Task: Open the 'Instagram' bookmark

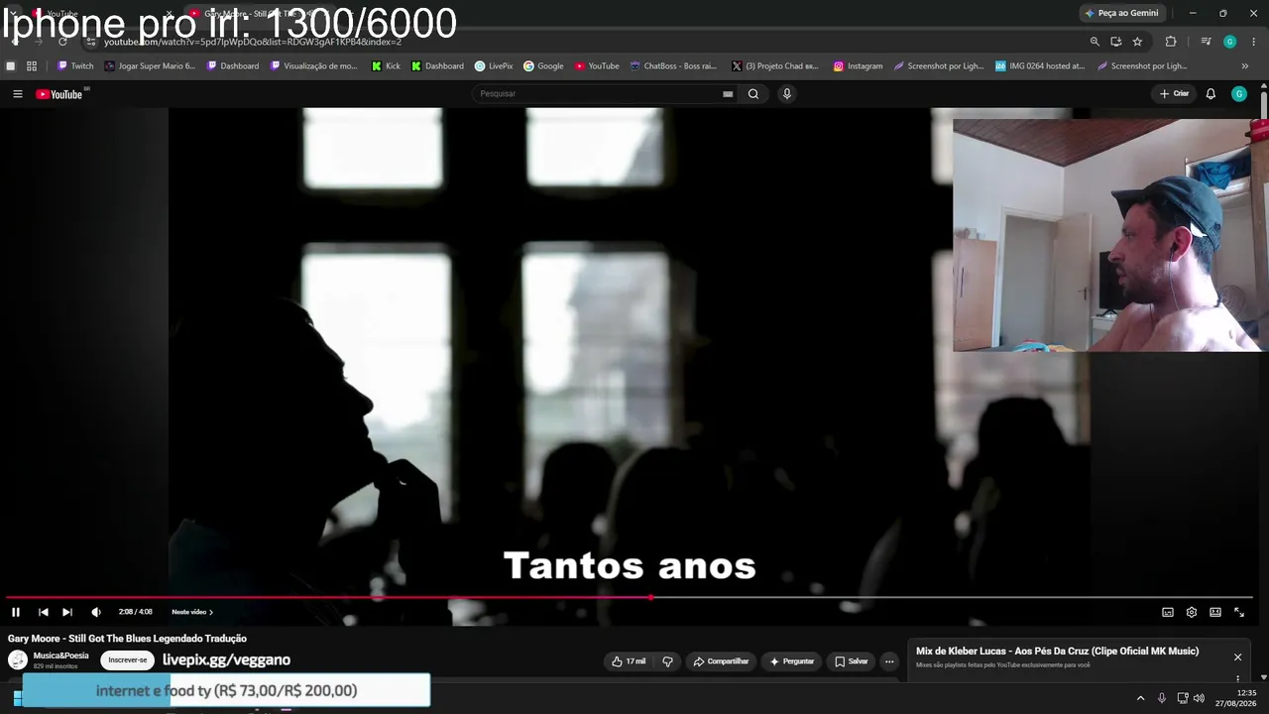Action: click(858, 66)
